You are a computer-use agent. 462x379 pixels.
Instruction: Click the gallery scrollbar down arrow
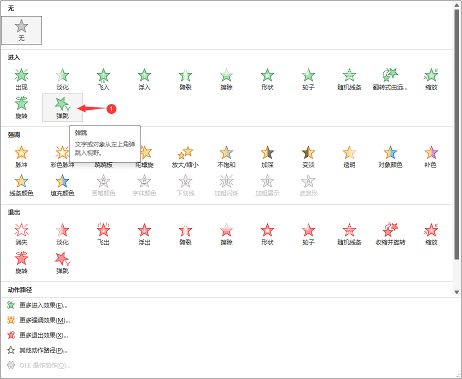pos(456,292)
